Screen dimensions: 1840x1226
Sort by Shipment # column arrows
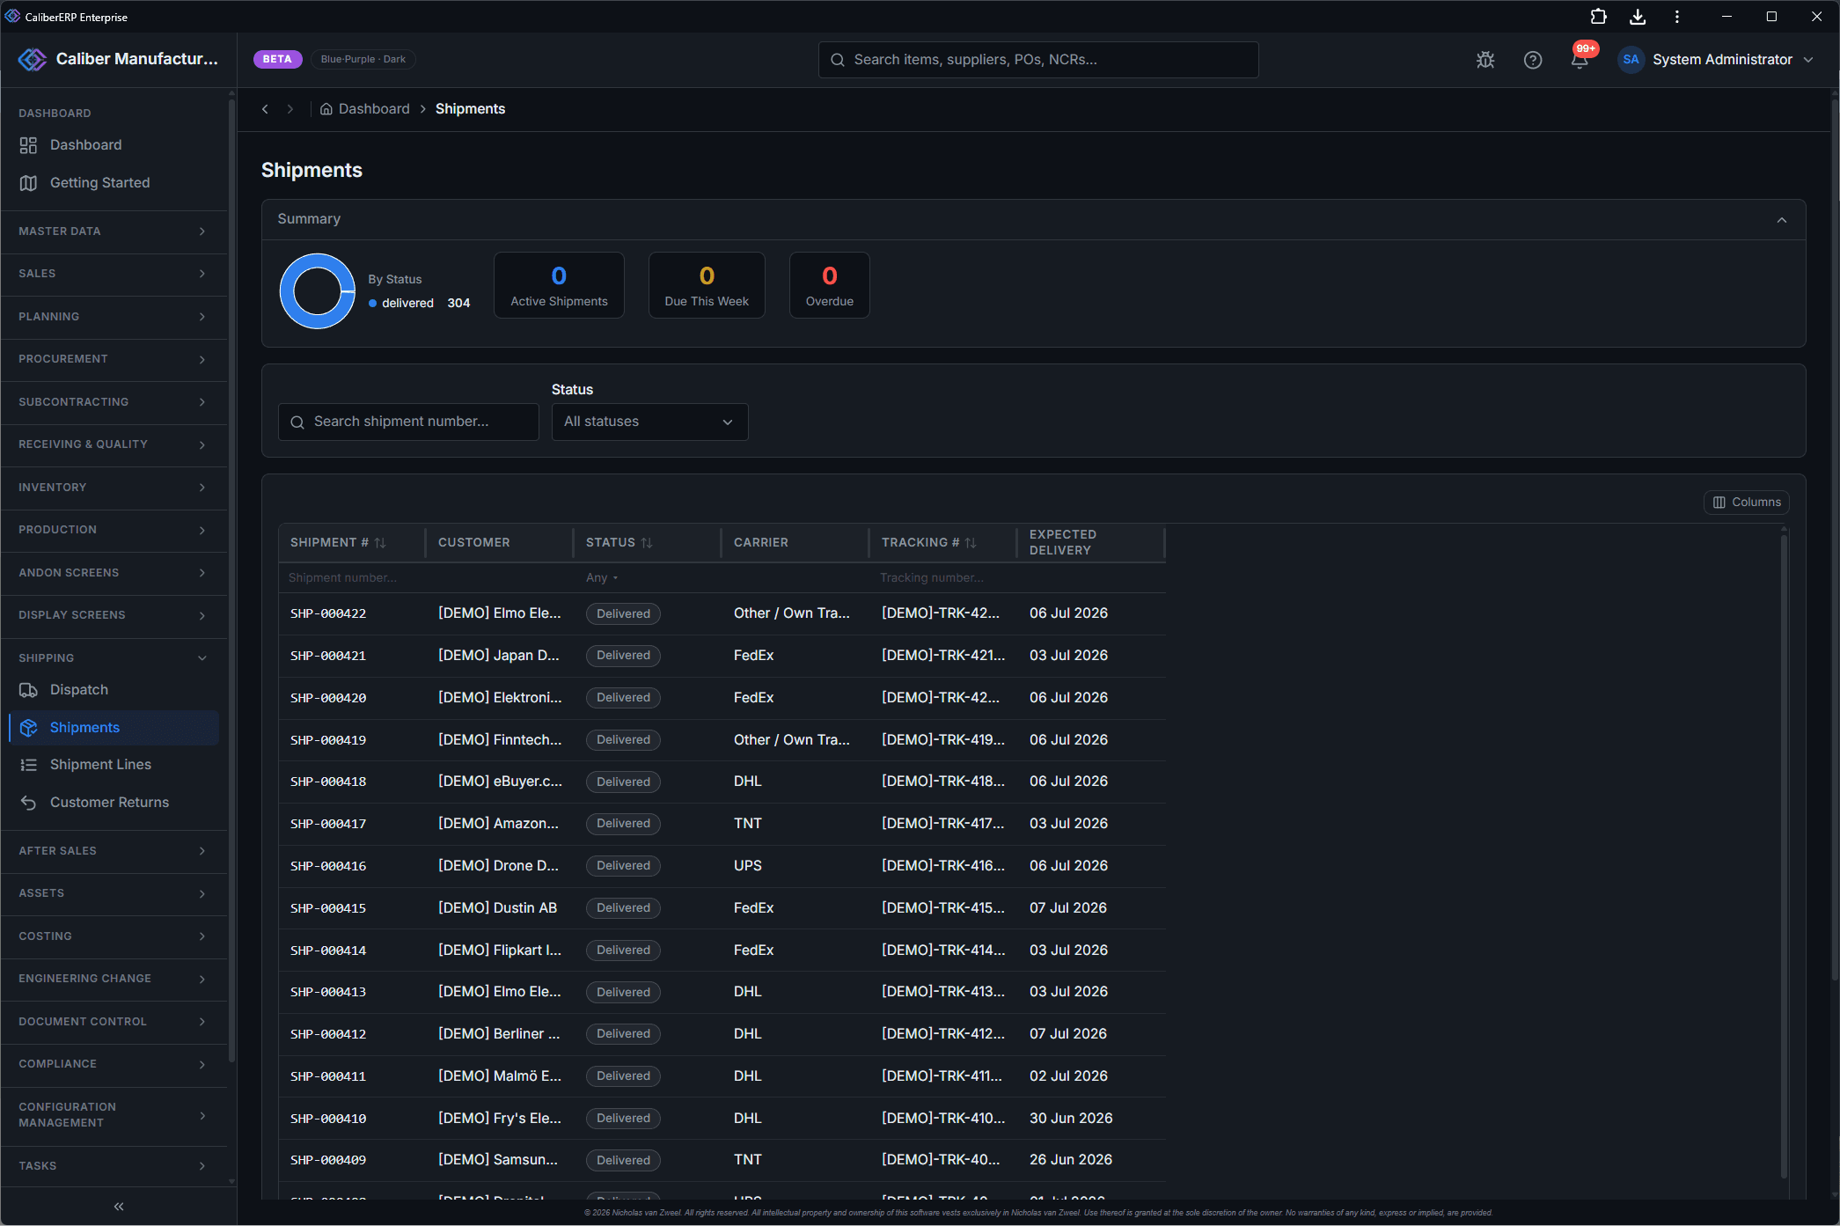tap(380, 543)
